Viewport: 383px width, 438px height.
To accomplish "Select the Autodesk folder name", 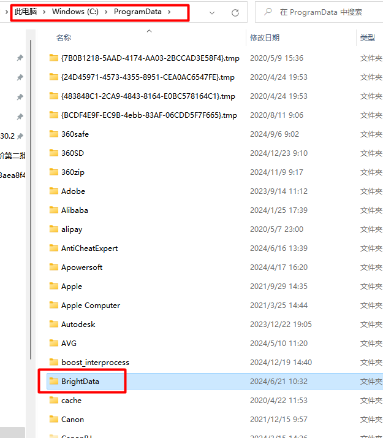I will [78, 324].
